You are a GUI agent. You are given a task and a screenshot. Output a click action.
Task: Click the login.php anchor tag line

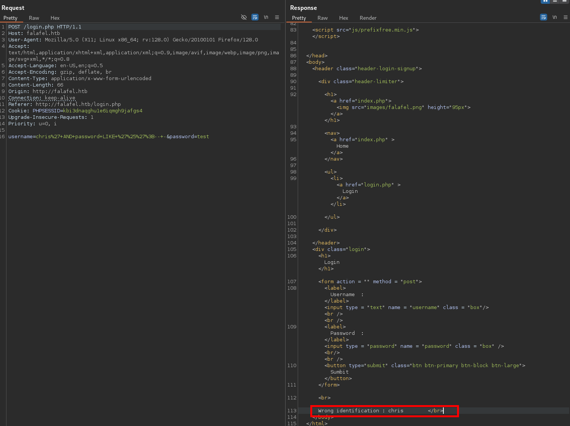(x=368, y=185)
